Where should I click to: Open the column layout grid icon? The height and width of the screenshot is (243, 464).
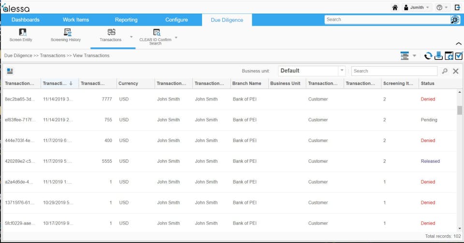tap(10, 71)
